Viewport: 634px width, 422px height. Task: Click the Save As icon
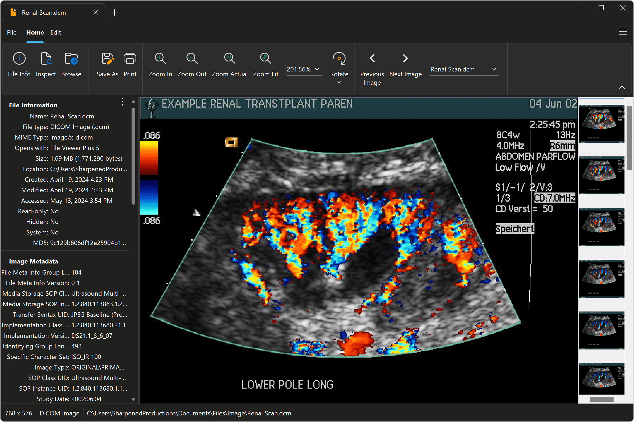click(x=107, y=58)
